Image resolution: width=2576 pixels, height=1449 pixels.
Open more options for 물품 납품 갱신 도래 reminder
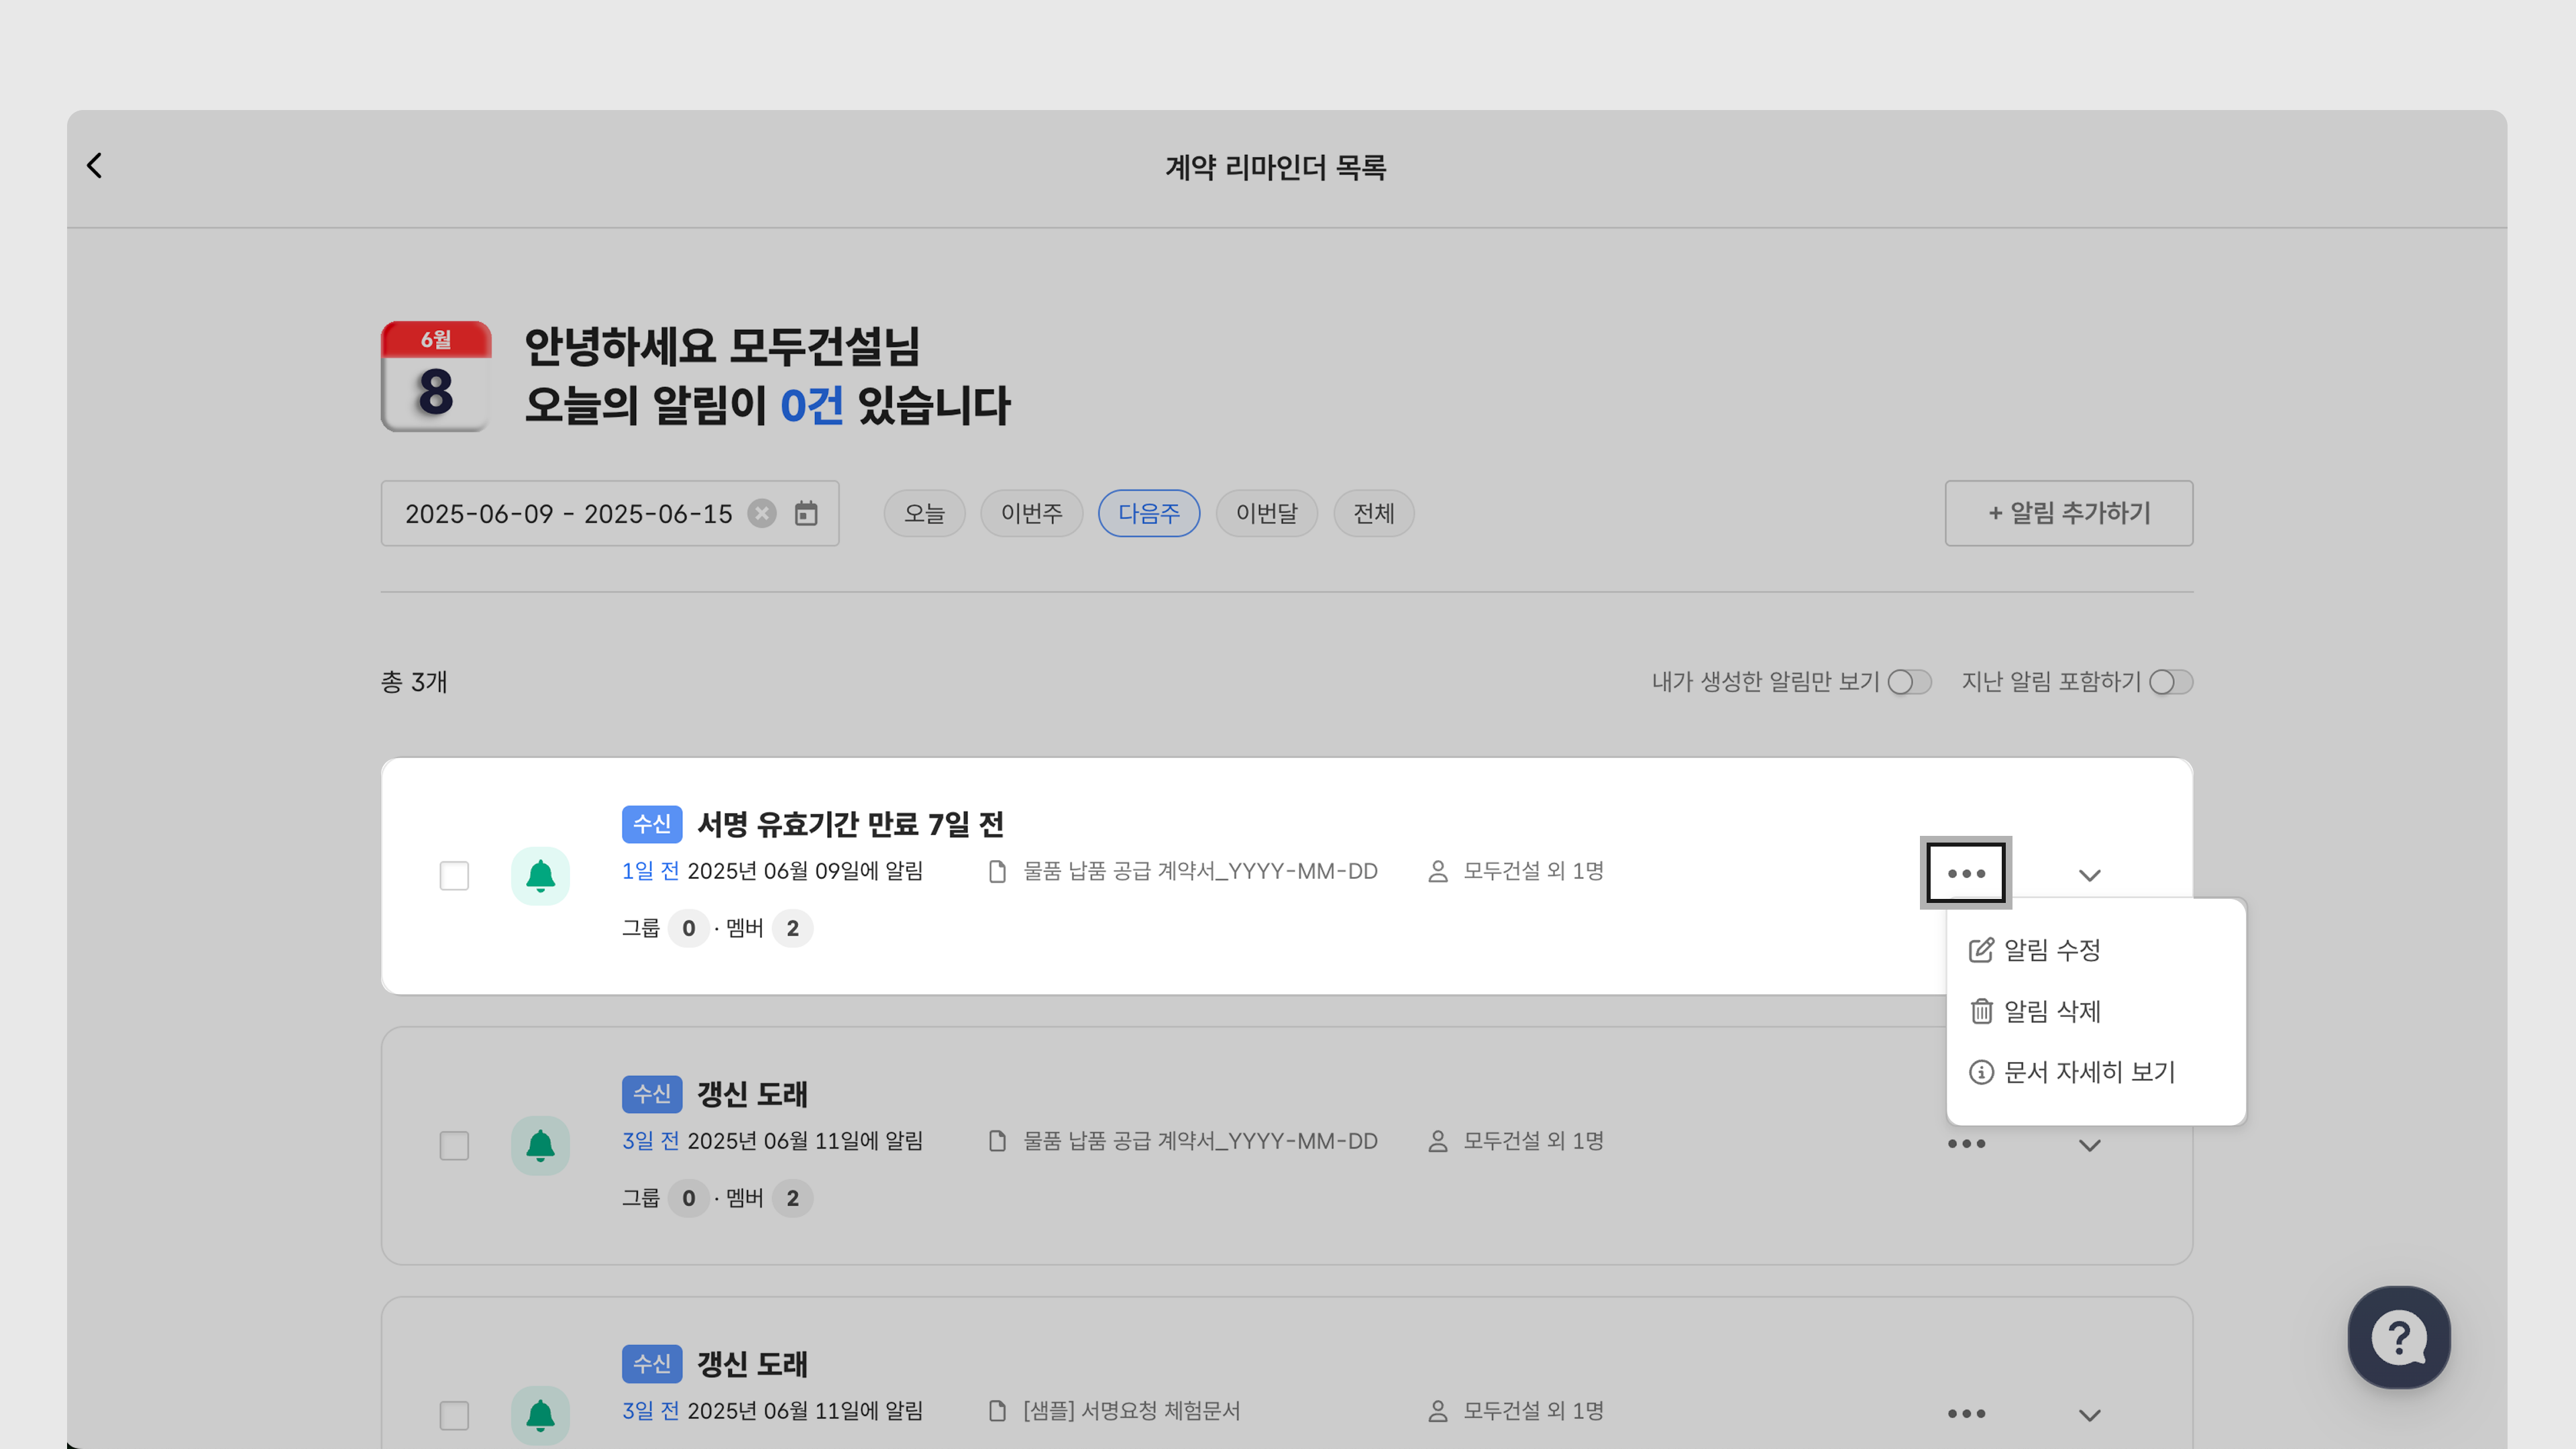pyautogui.click(x=1966, y=1144)
